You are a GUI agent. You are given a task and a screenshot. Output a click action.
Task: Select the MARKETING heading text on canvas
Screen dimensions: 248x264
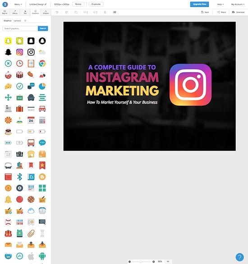[122, 91]
